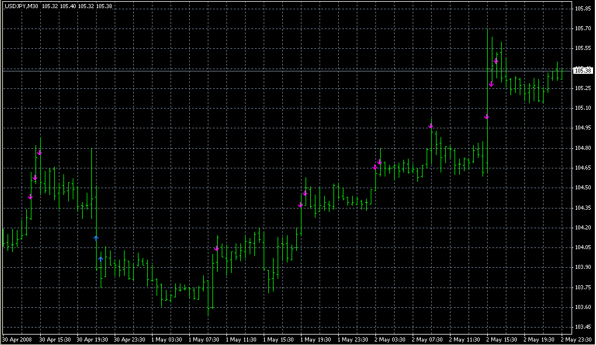Select the horizontal current price line

tap(291, 70)
